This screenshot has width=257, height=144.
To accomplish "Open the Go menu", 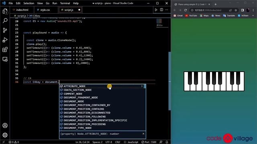I will 47,3.
